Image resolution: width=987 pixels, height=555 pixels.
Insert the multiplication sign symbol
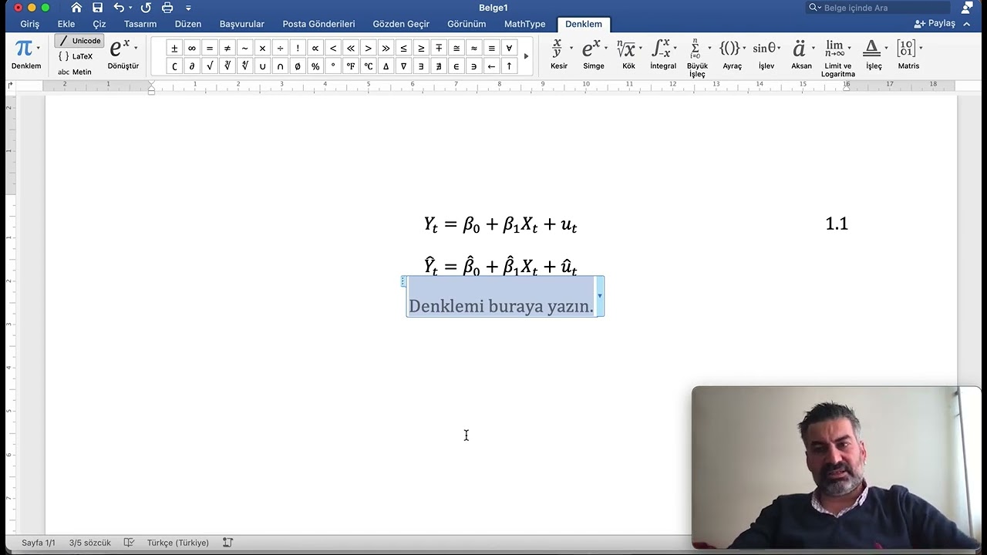pos(262,48)
